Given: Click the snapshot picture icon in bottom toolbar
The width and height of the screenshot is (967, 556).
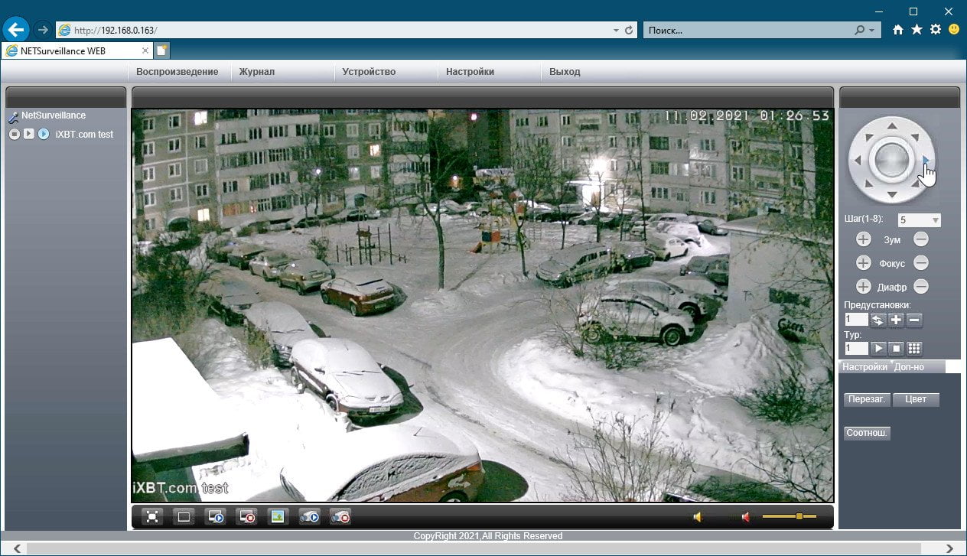Looking at the screenshot, I should pyautogui.click(x=278, y=517).
